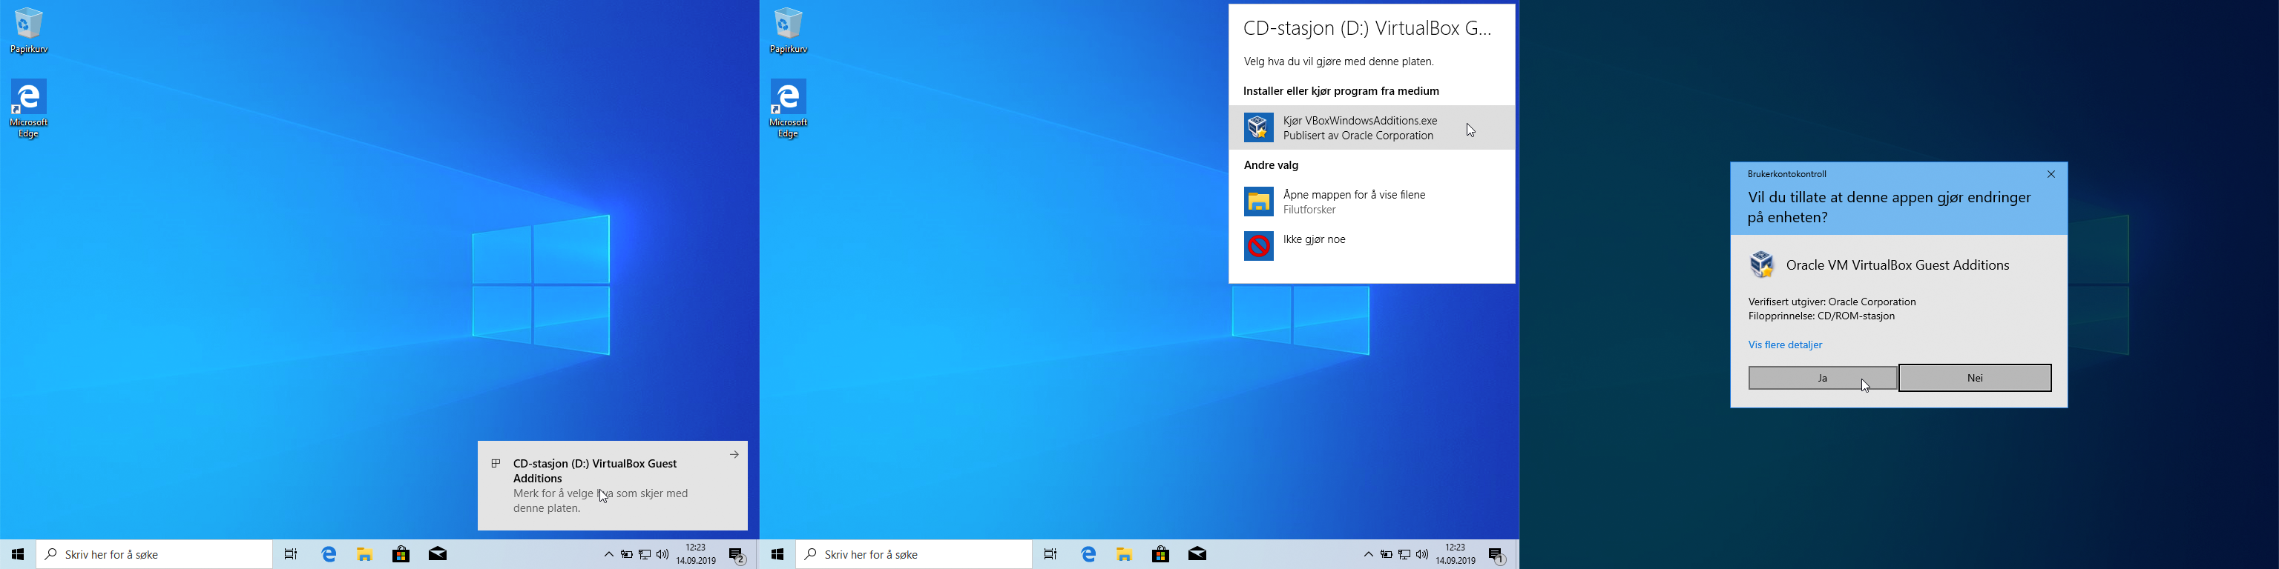
Task: Click Ja in the Brukerkontokontroll dialog
Action: 1823,378
